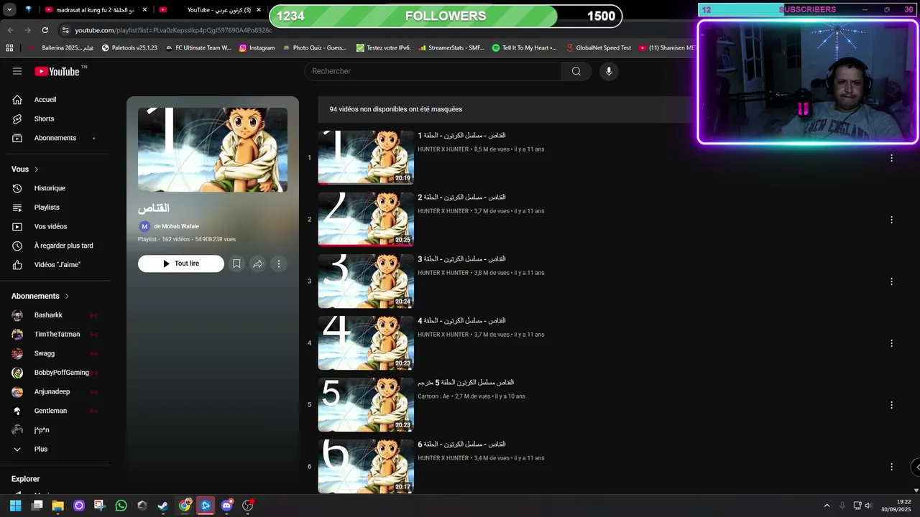The width and height of the screenshot is (920, 517).
Task: Expand the Abonnements section header
Action: click(40, 296)
